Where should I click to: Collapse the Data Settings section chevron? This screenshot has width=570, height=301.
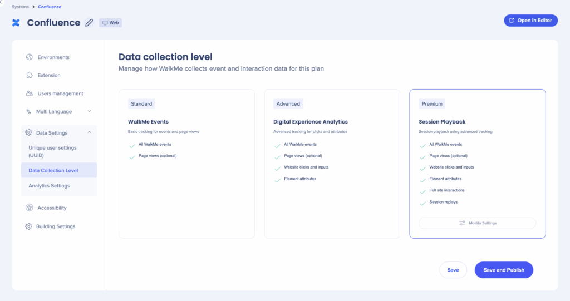click(x=90, y=132)
